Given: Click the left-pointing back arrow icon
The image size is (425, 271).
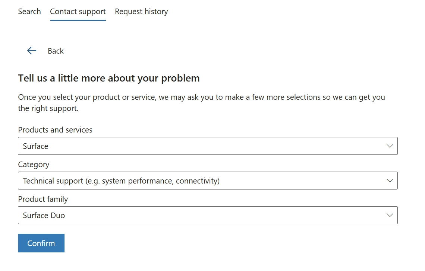Looking at the screenshot, I should [31, 51].
